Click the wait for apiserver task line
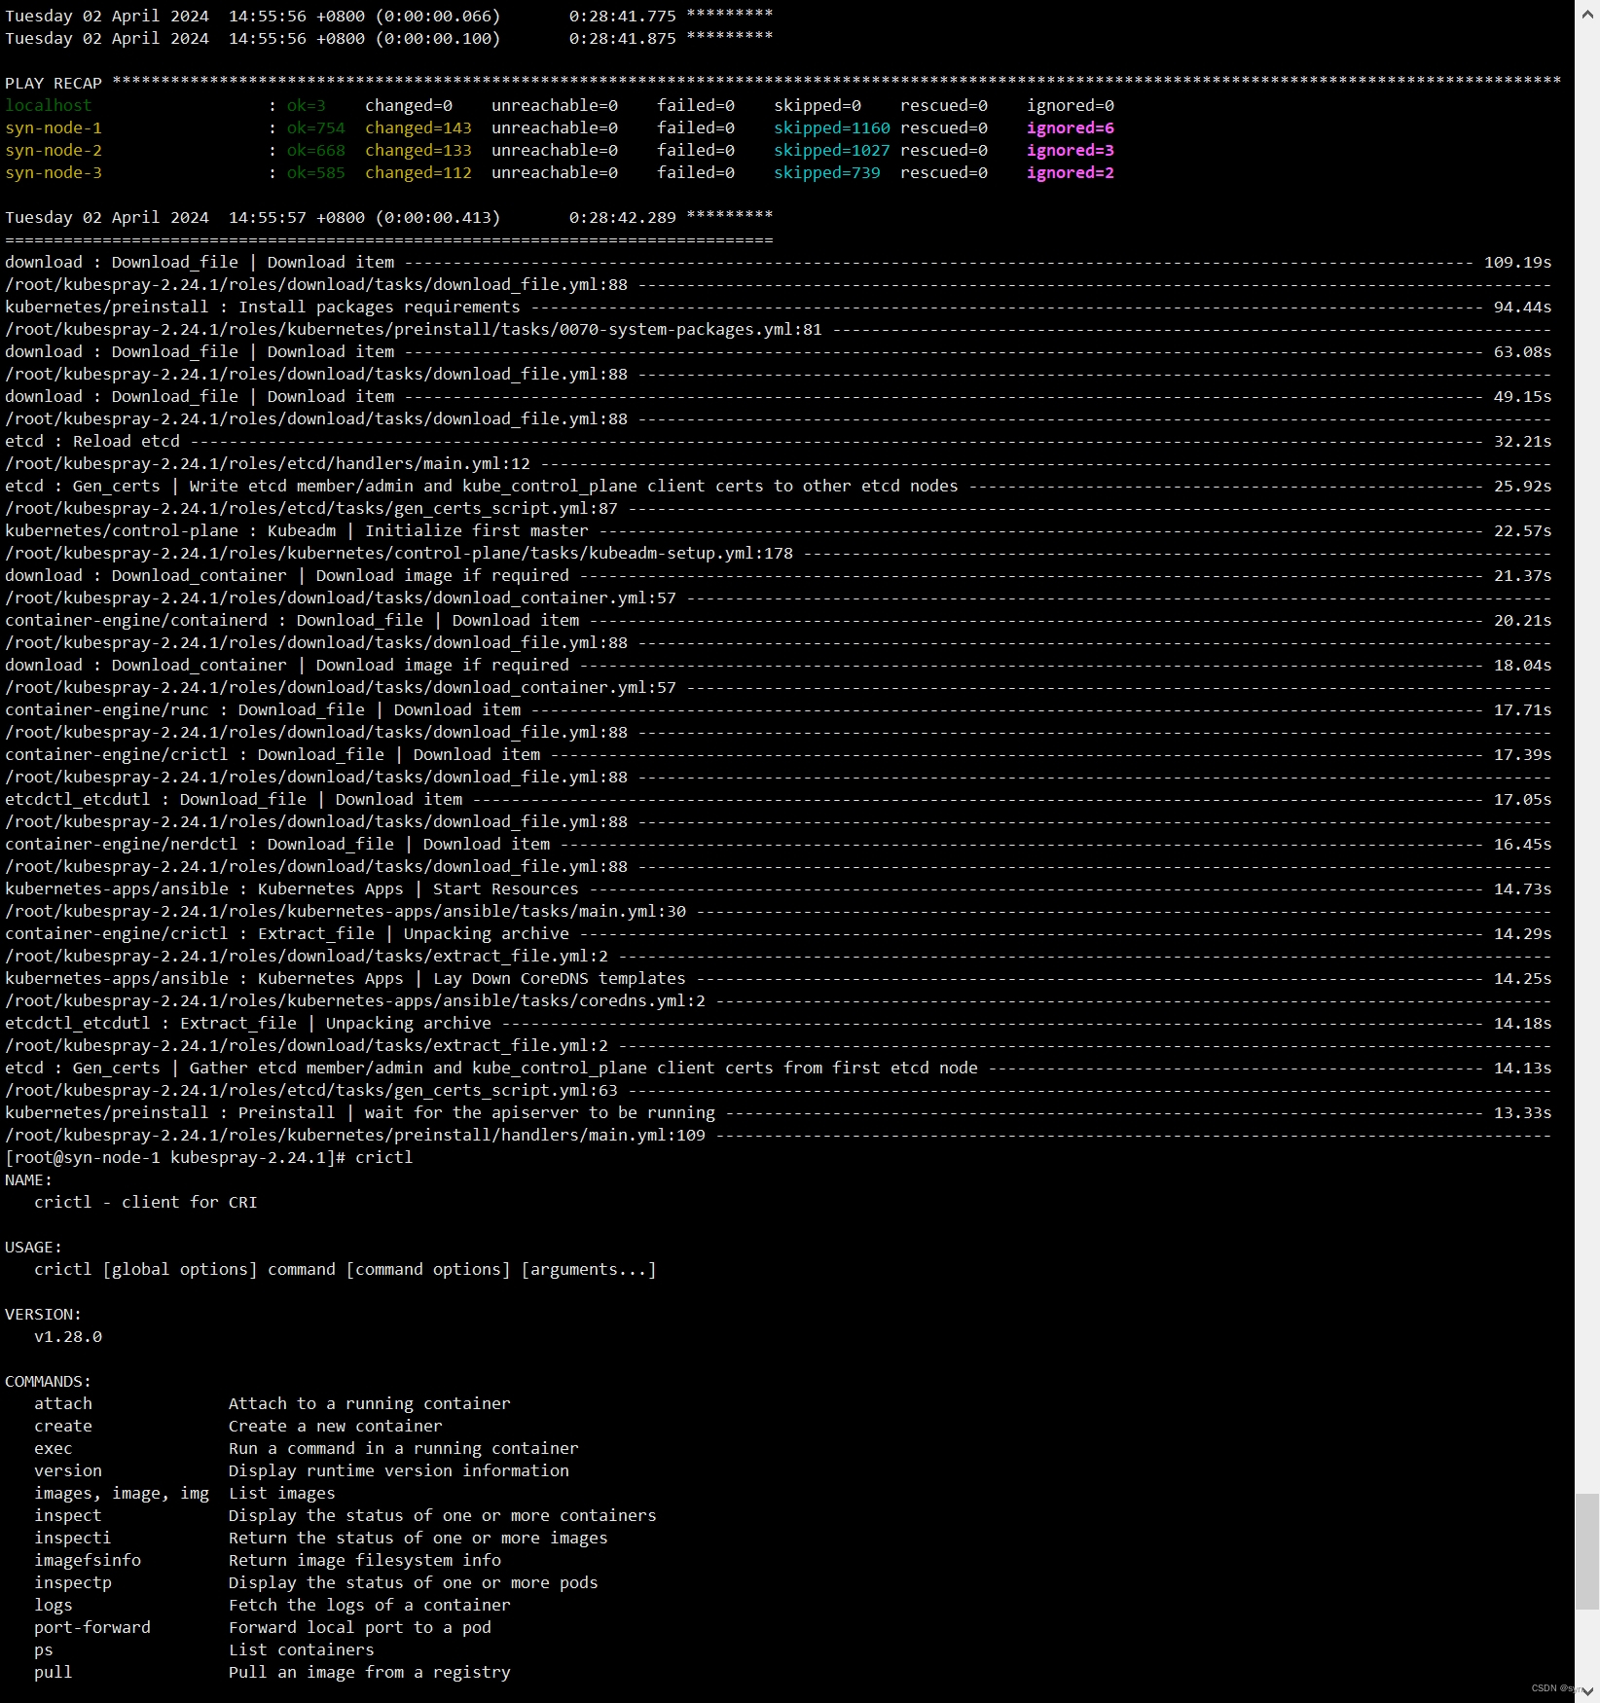The image size is (1600, 1703). click(779, 1112)
